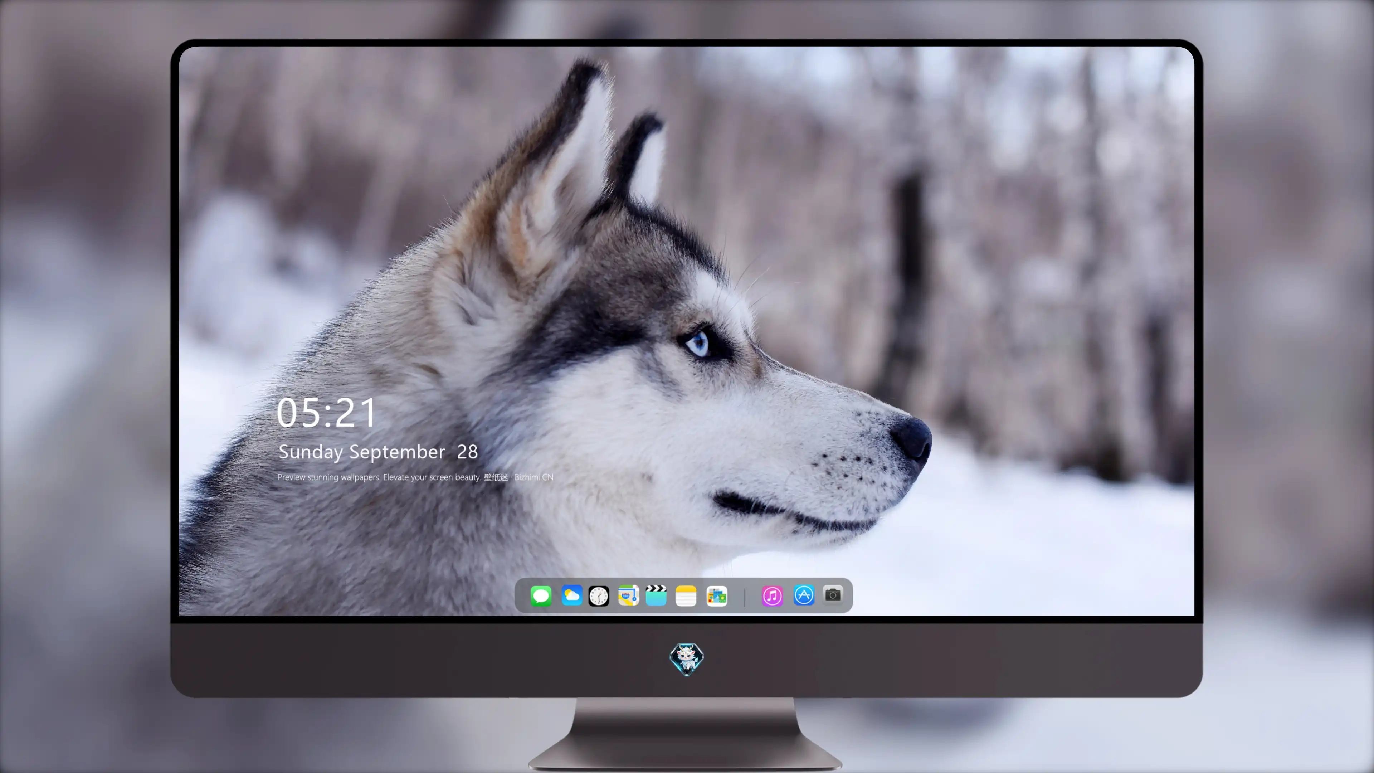This screenshot has height=773, width=1374.
Task: Open the Maps app in the dock
Action: [x=628, y=595]
